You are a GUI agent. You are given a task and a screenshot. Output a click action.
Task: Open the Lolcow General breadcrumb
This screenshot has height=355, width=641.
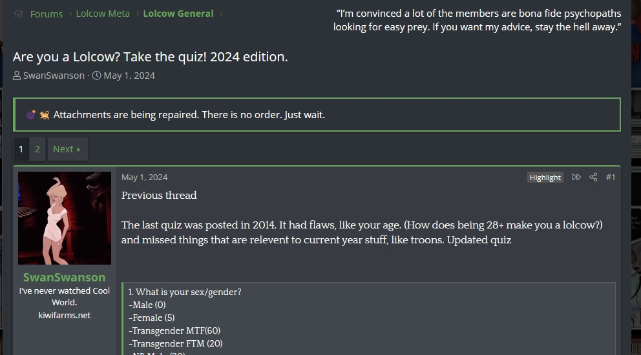178,14
